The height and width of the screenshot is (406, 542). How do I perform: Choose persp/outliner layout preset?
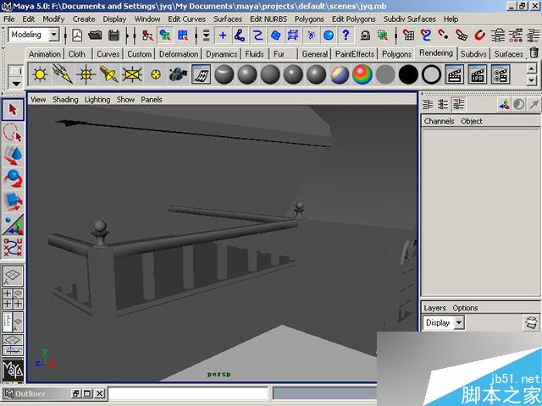(x=13, y=321)
